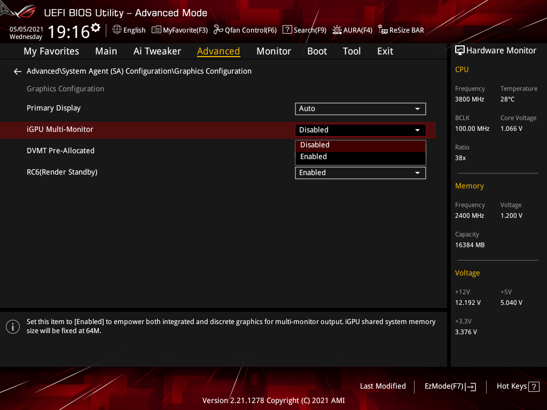This screenshot has height=410, width=547.
Task: Click the Primary Display dropdown arrow
Action: pyautogui.click(x=417, y=109)
